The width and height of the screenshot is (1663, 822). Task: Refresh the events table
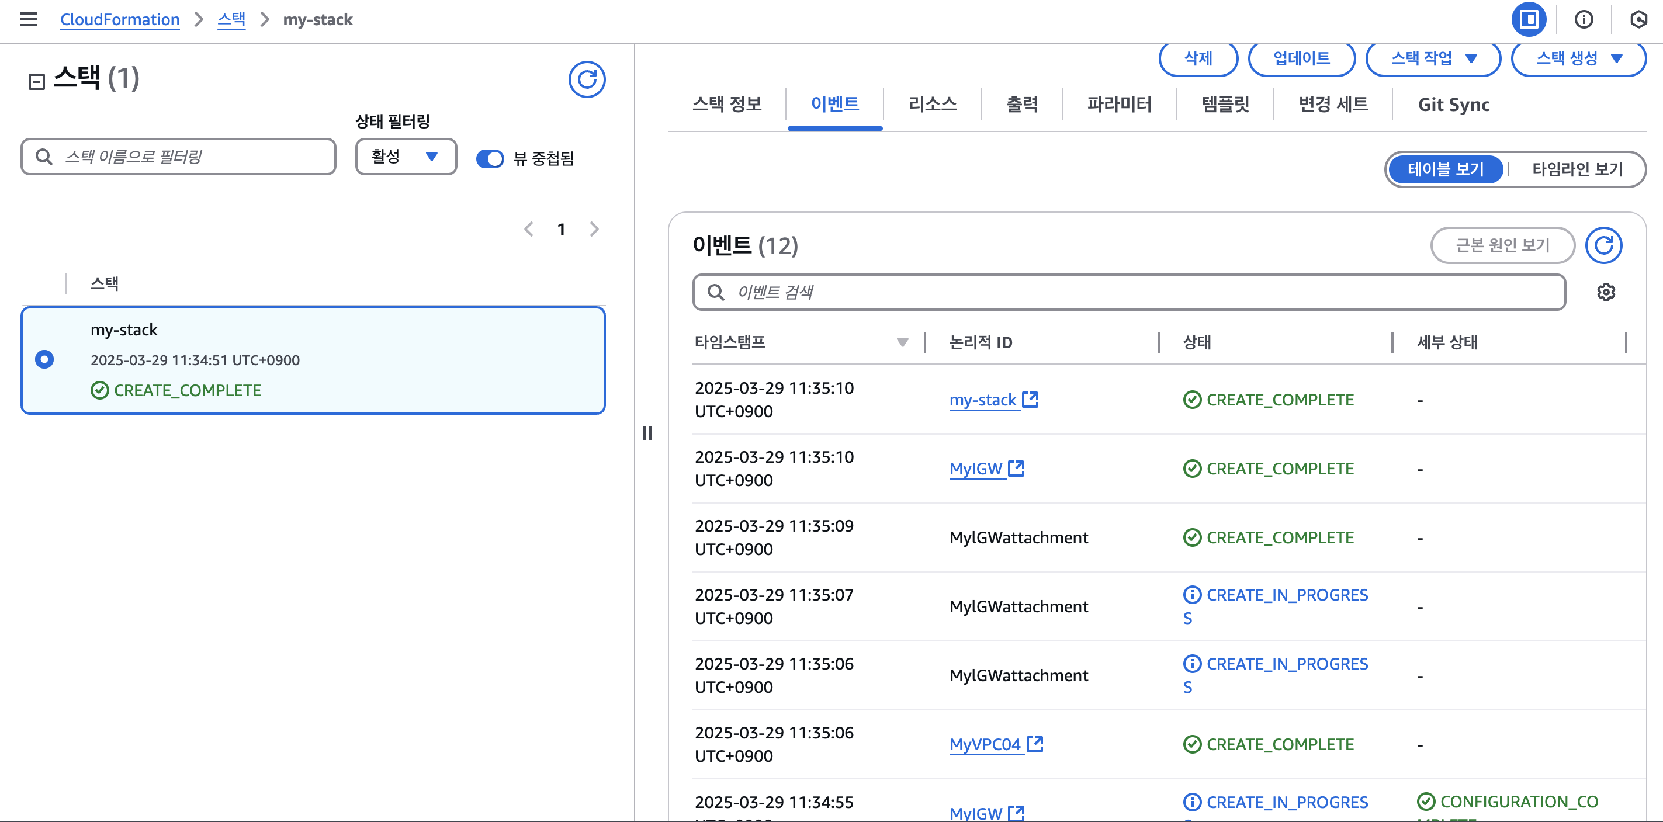coord(1603,245)
